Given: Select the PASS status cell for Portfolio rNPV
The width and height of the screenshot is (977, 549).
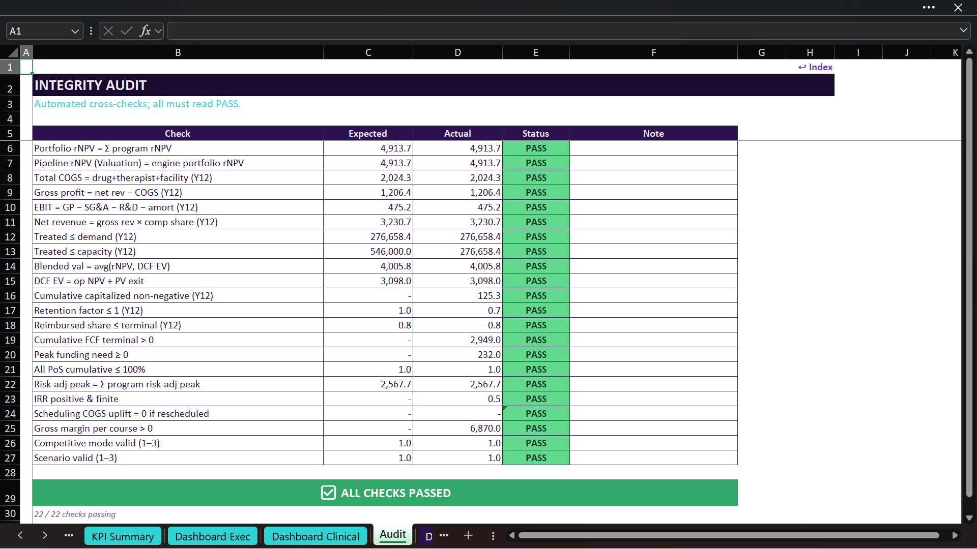Looking at the screenshot, I should click(x=536, y=148).
